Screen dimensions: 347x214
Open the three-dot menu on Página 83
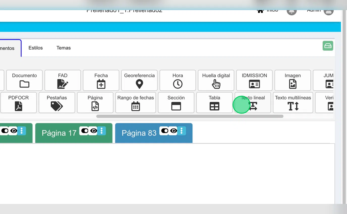[x=182, y=131]
